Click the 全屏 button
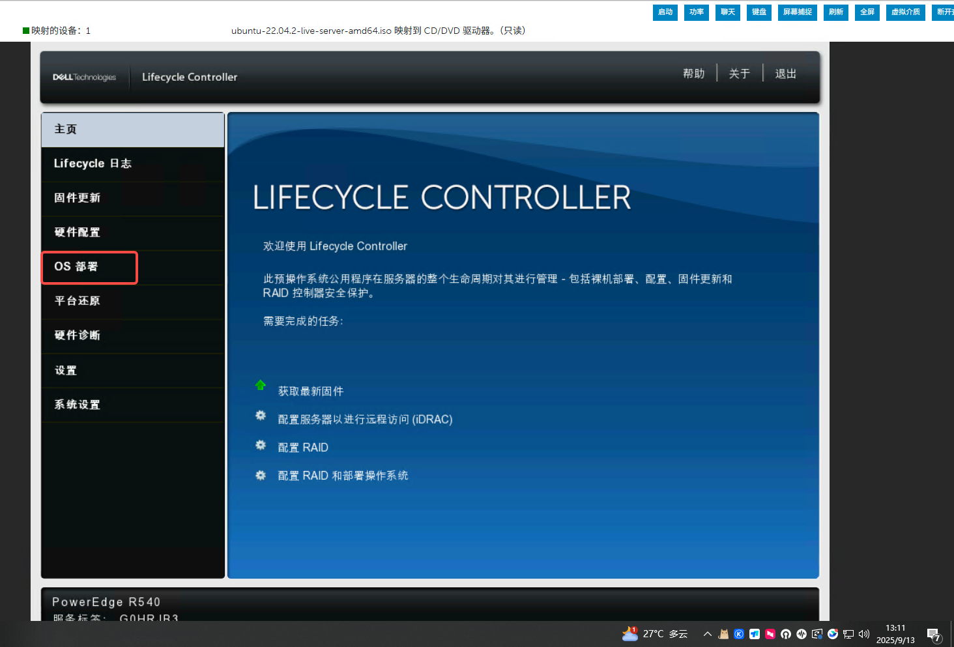The width and height of the screenshot is (954, 647). [867, 12]
